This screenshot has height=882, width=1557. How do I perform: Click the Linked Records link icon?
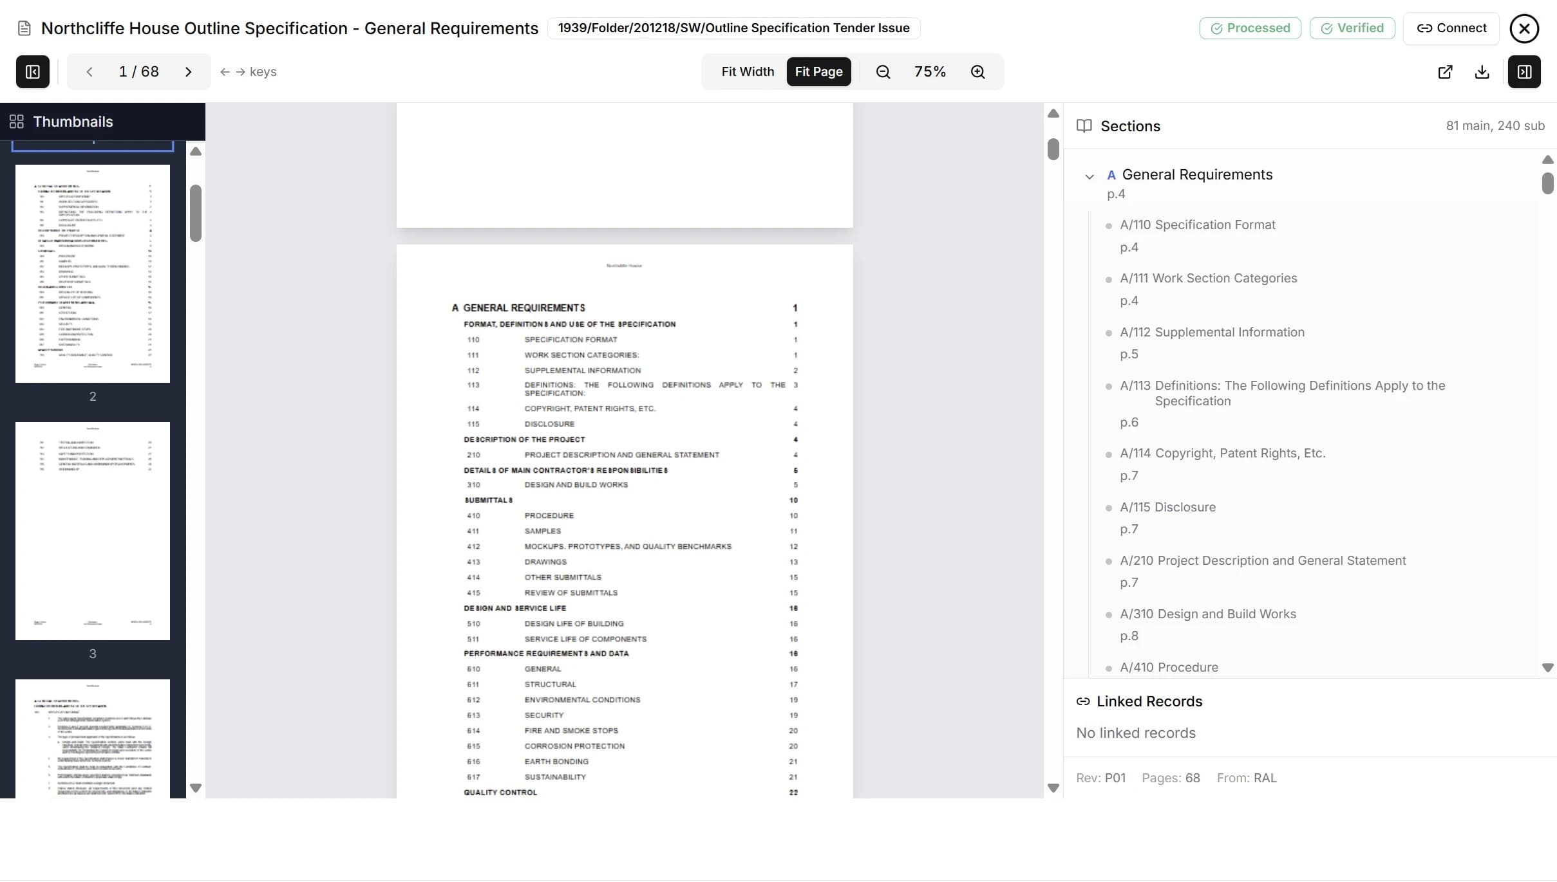tap(1082, 701)
